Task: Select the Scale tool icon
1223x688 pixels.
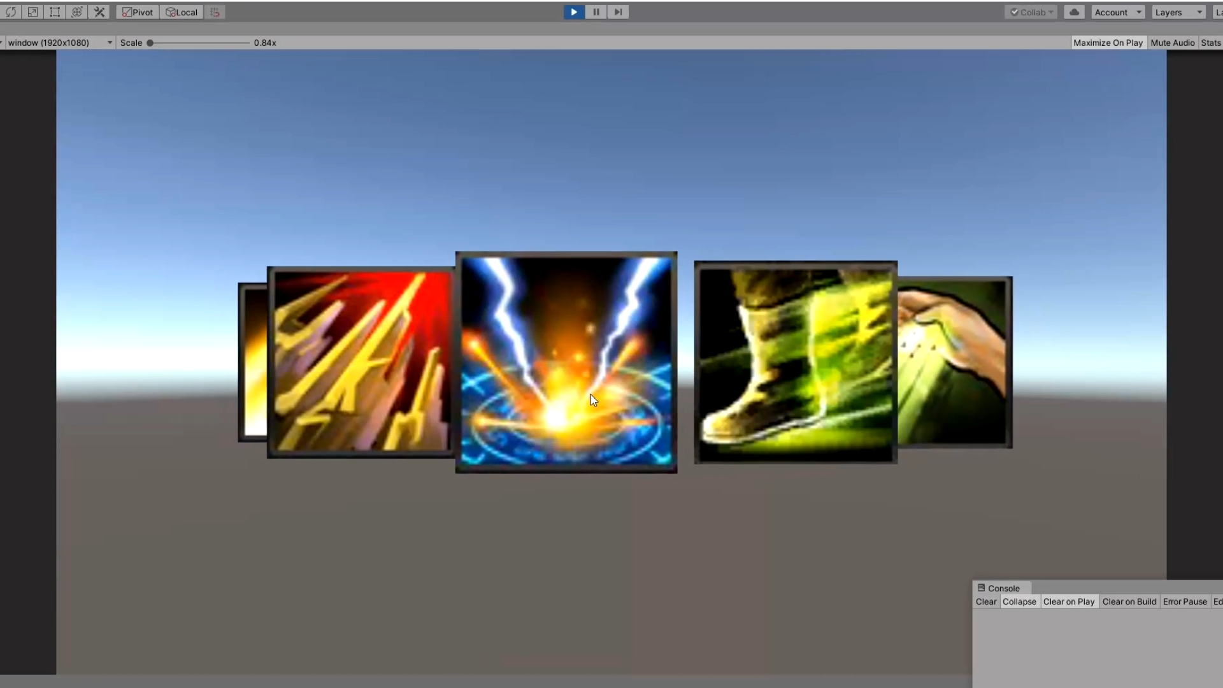Action: (32, 12)
